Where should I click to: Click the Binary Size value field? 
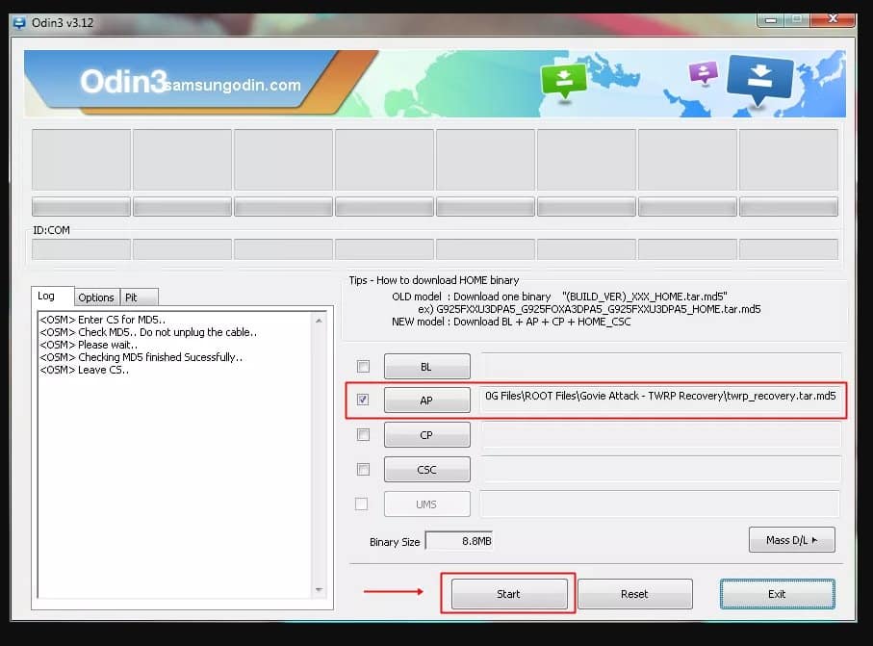(459, 541)
